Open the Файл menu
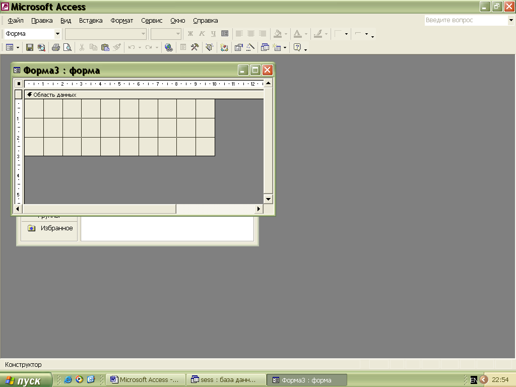 [x=16, y=20]
